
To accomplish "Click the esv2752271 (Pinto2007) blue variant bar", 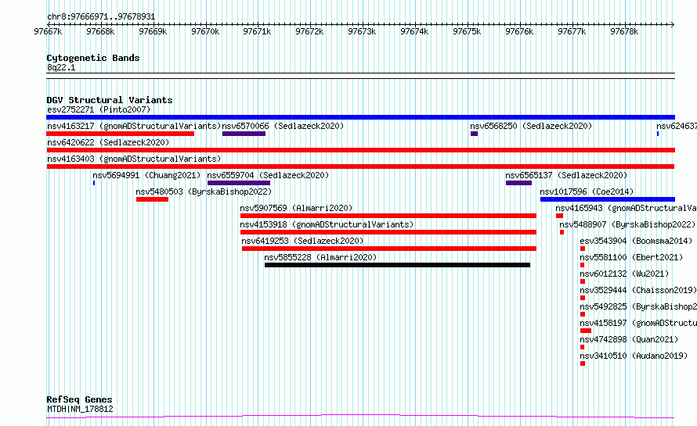I will [x=360, y=117].
